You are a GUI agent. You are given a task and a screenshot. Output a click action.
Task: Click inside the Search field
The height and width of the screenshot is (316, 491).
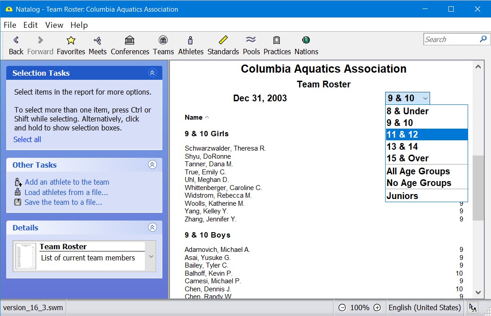coord(451,39)
